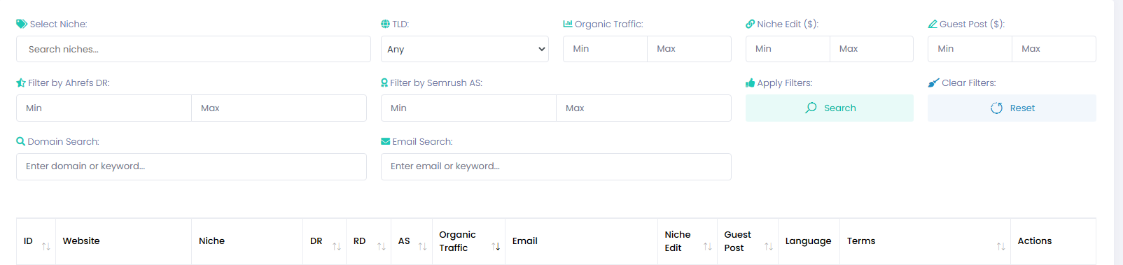This screenshot has width=1123, height=265.
Task: Focus the Ahrefs DR Min field
Action: [x=104, y=108]
